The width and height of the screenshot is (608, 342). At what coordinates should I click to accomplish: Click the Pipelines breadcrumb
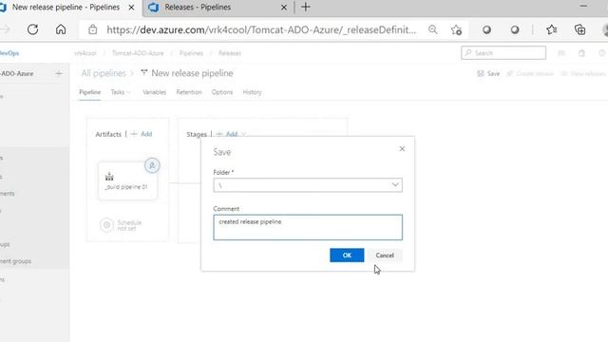click(x=191, y=53)
